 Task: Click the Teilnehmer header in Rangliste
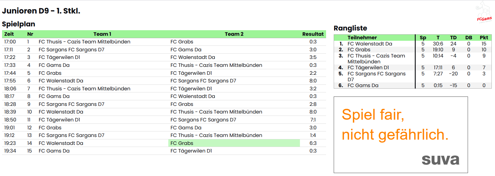point(362,38)
